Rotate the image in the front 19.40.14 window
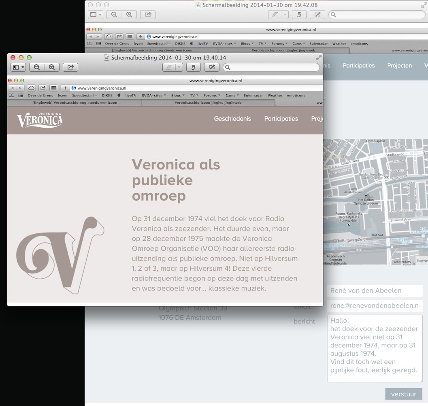Image resolution: width=428 pixels, height=406 pixels. coord(194,67)
